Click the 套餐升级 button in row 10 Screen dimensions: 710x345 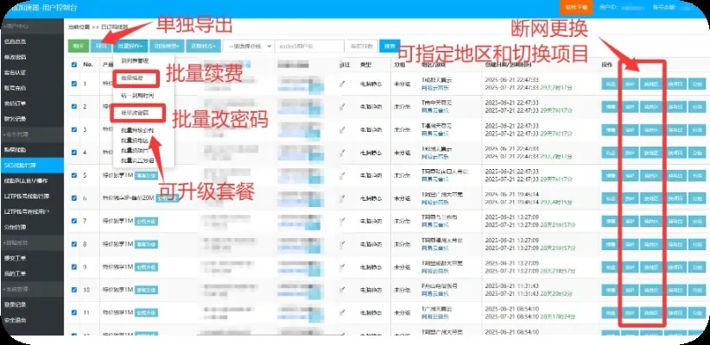coord(146,290)
